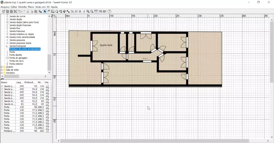Open the Mobília menu
The width and height of the screenshot is (274, 143).
pyautogui.click(x=22, y=7)
